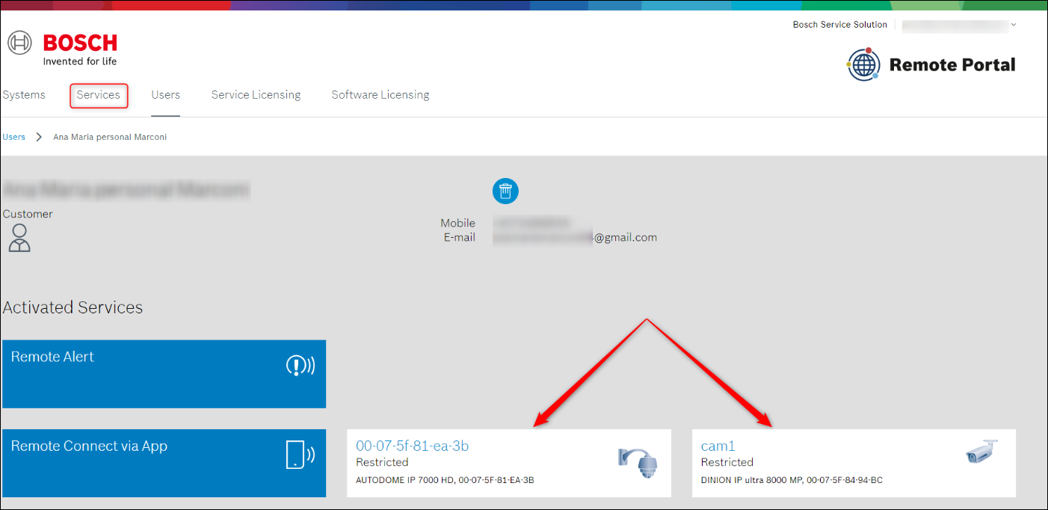
Task: Click the gmail.com email address
Action: [x=576, y=238]
